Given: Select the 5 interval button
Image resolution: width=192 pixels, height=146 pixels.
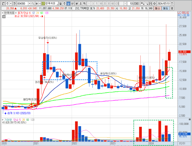Looking at the screenshot, I should (x=97, y=4).
